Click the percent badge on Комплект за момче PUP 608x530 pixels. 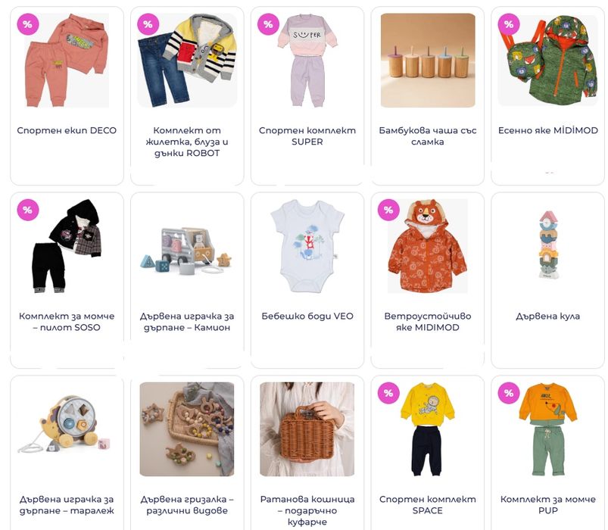click(x=509, y=393)
